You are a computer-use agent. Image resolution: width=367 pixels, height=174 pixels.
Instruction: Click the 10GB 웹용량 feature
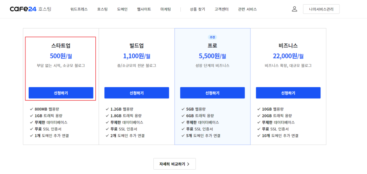coord(270,109)
